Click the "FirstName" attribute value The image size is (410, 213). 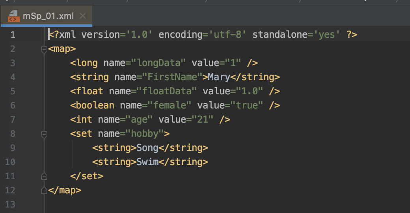(172, 77)
